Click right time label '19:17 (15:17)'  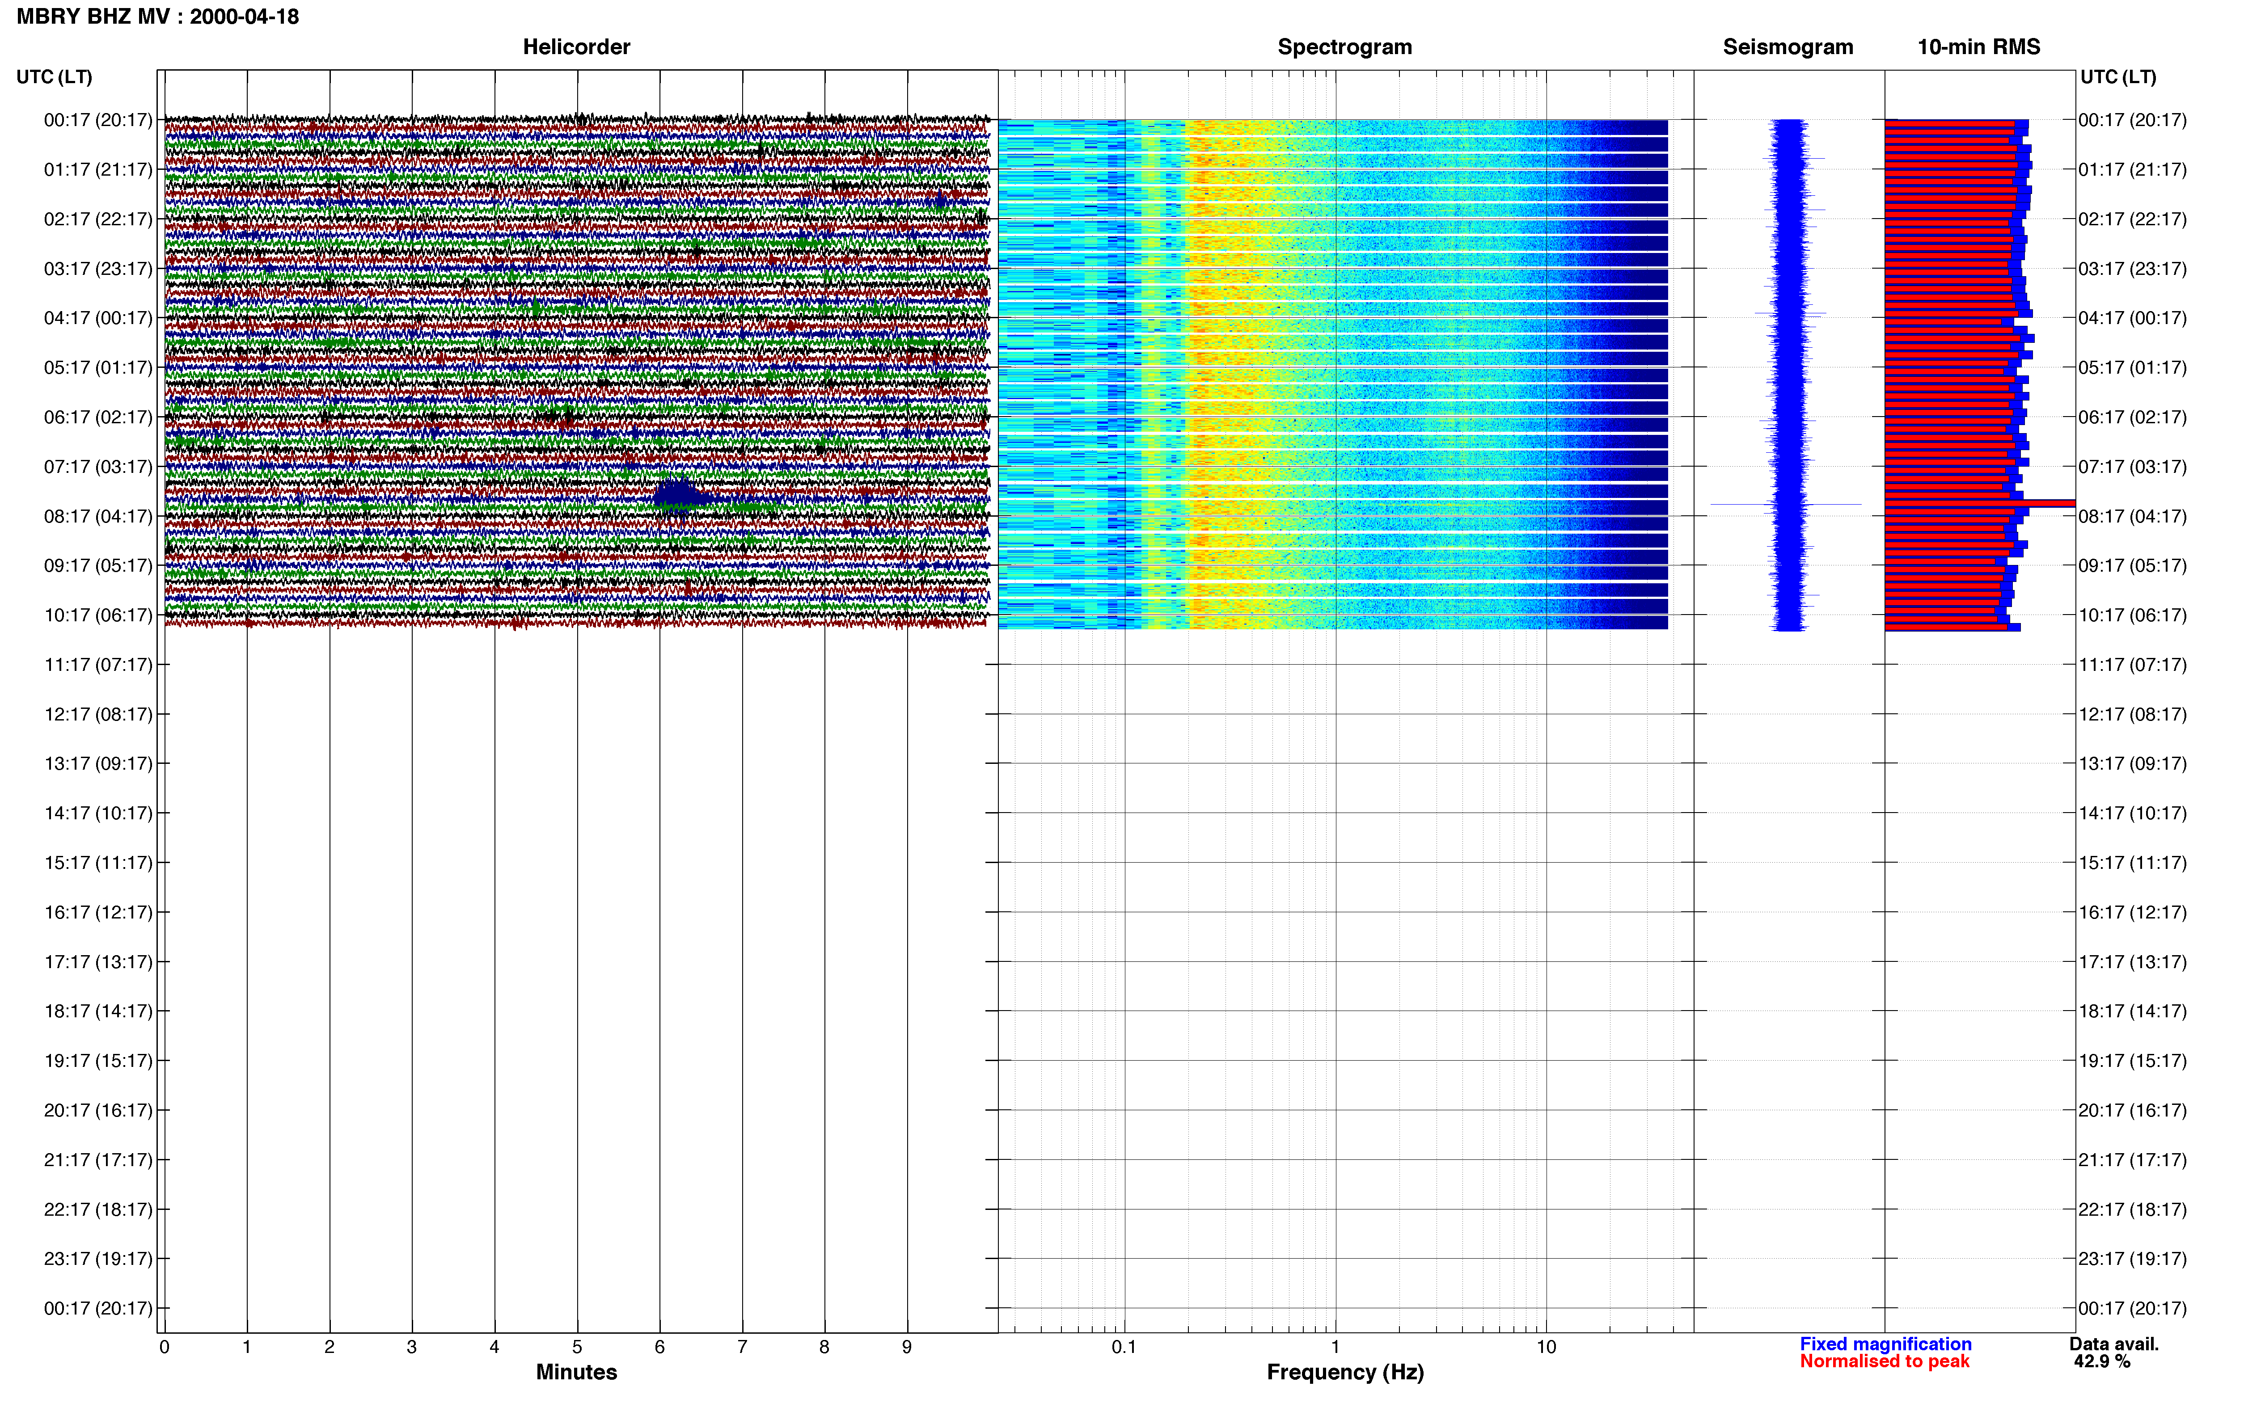(x=2133, y=1061)
